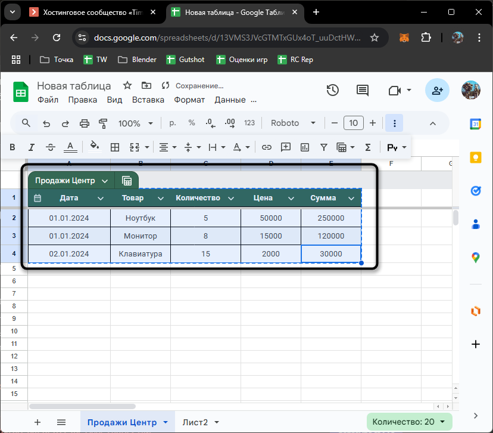This screenshot has width=493, height=433.
Task: Open the 123 number formats menu
Action: click(x=249, y=123)
